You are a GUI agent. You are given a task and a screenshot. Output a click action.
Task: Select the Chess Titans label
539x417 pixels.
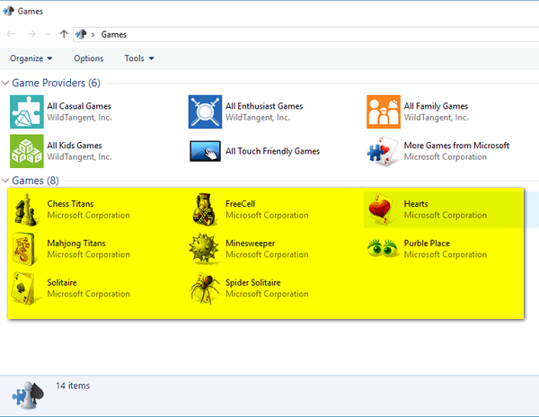70,203
